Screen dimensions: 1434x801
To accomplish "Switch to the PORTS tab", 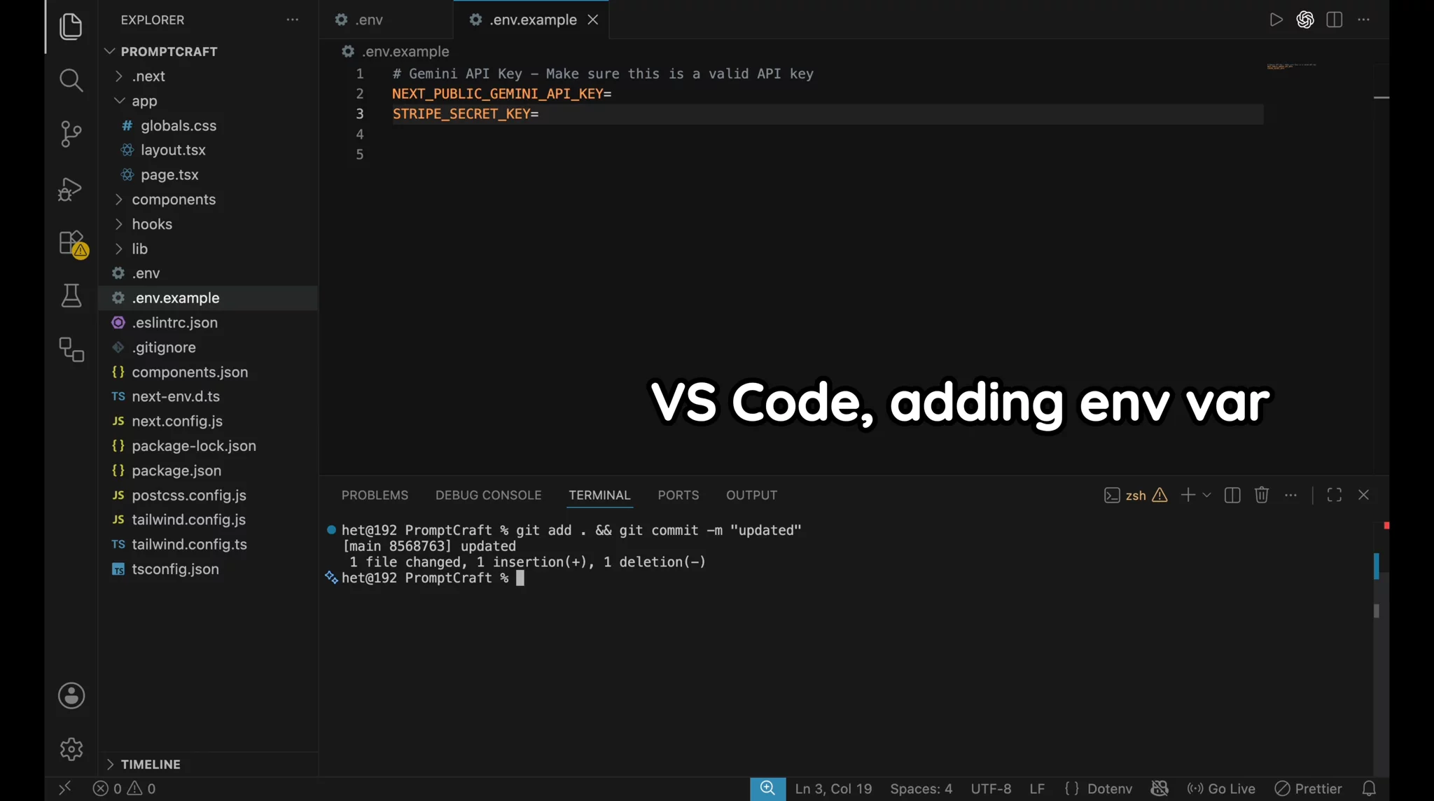I will click(x=678, y=495).
